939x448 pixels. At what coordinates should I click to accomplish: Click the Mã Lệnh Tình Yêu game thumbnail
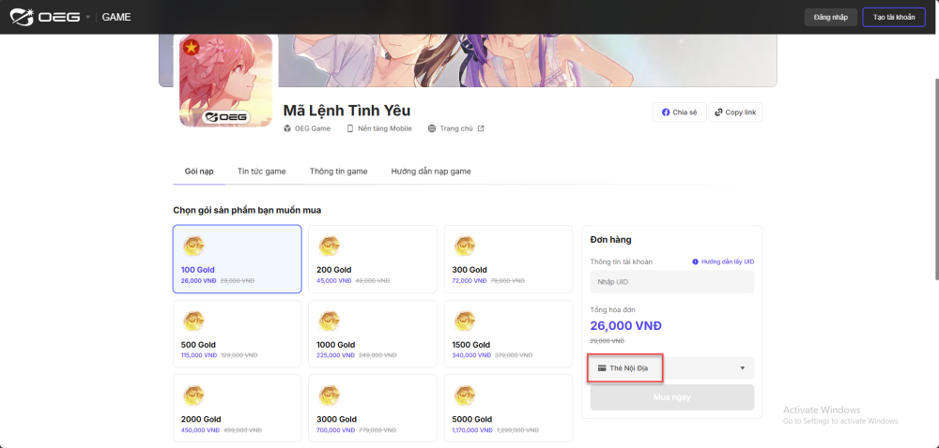point(225,82)
